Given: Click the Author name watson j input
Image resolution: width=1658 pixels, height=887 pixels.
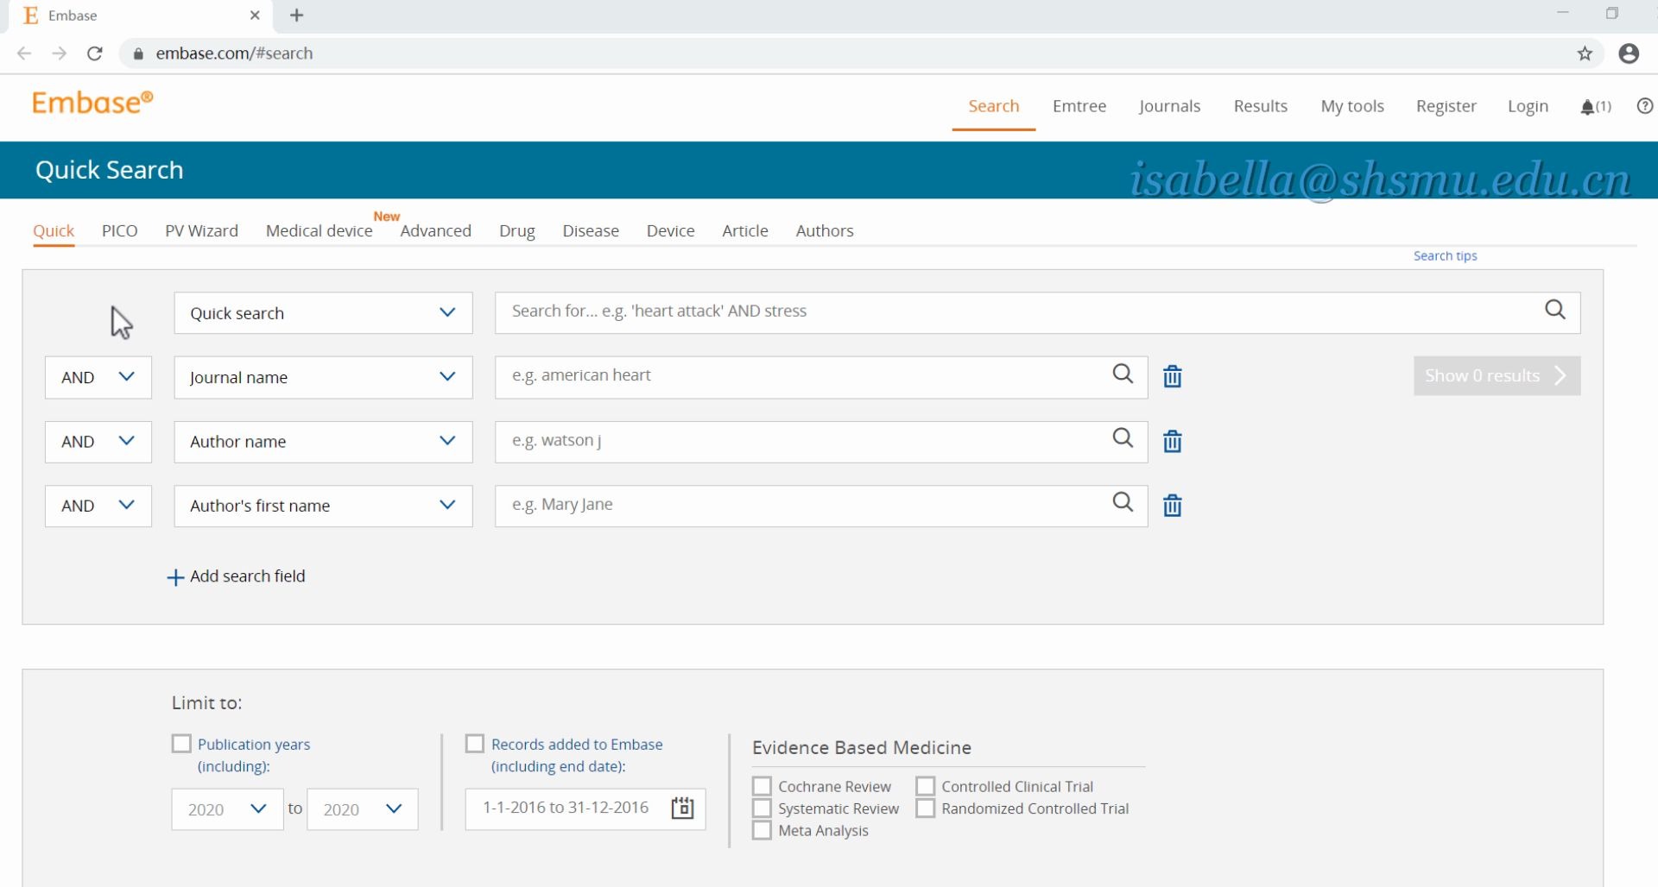Looking at the screenshot, I should tap(821, 441).
